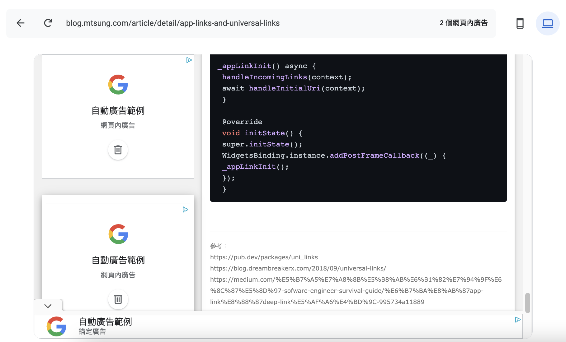The width and height of the screenshot is (566, 342).
Task: Collapse the anchor ad with chevron
Action: [48, 306]
